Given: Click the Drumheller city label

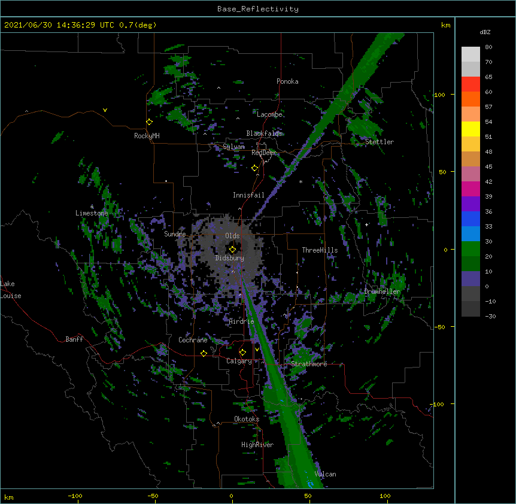Looking at the screenshot, I should [x=382, y=292].
